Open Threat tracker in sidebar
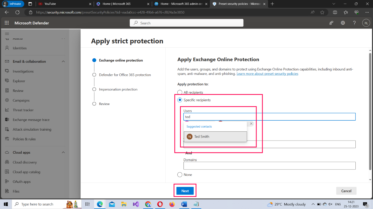Image resolution: width=373 pixels, height=209 pixels. pyautogui.click(x=23, y=110)
